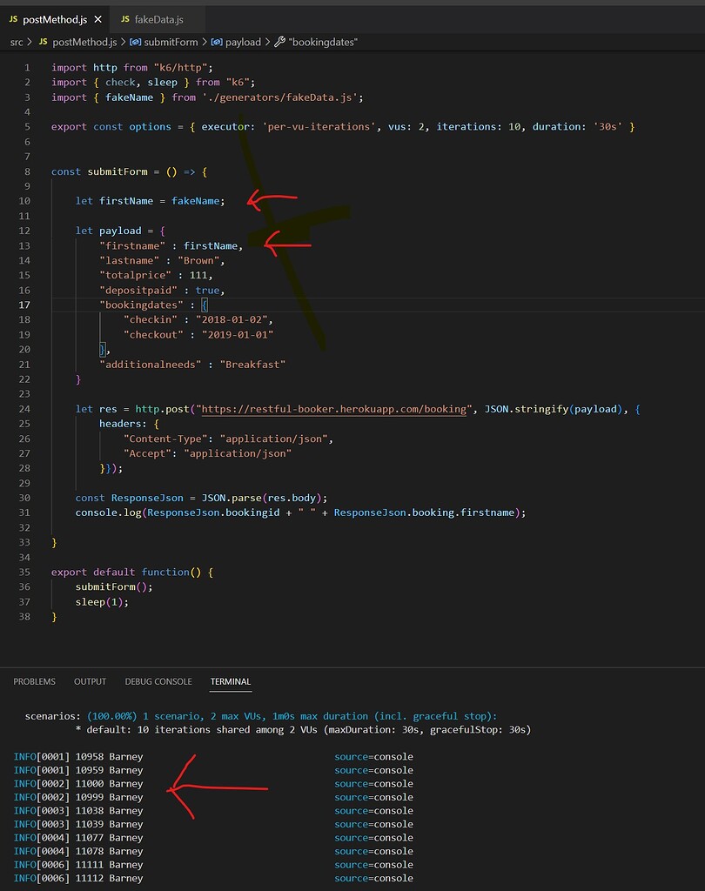This screenshot has height=891, width=705.
Task: Follow the restful-booker herokuapp URL link
Action: pyautogui.click(x=333, y=409)
